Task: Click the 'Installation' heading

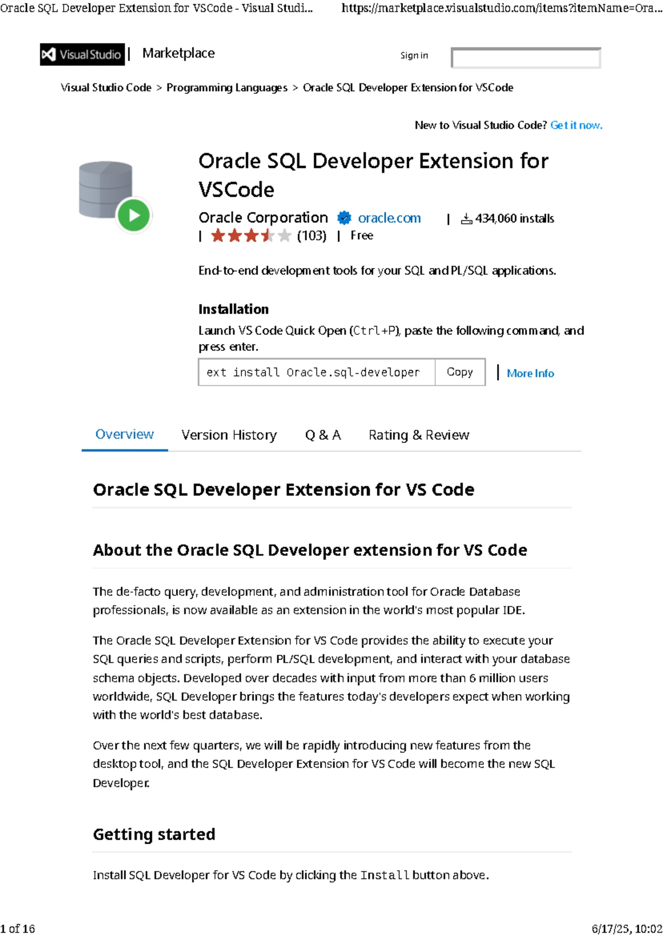Action: (234, 309)
